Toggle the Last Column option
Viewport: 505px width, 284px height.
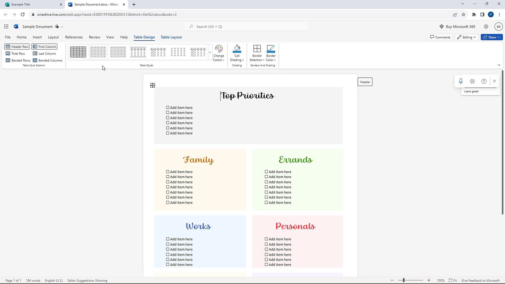[44, 54]
